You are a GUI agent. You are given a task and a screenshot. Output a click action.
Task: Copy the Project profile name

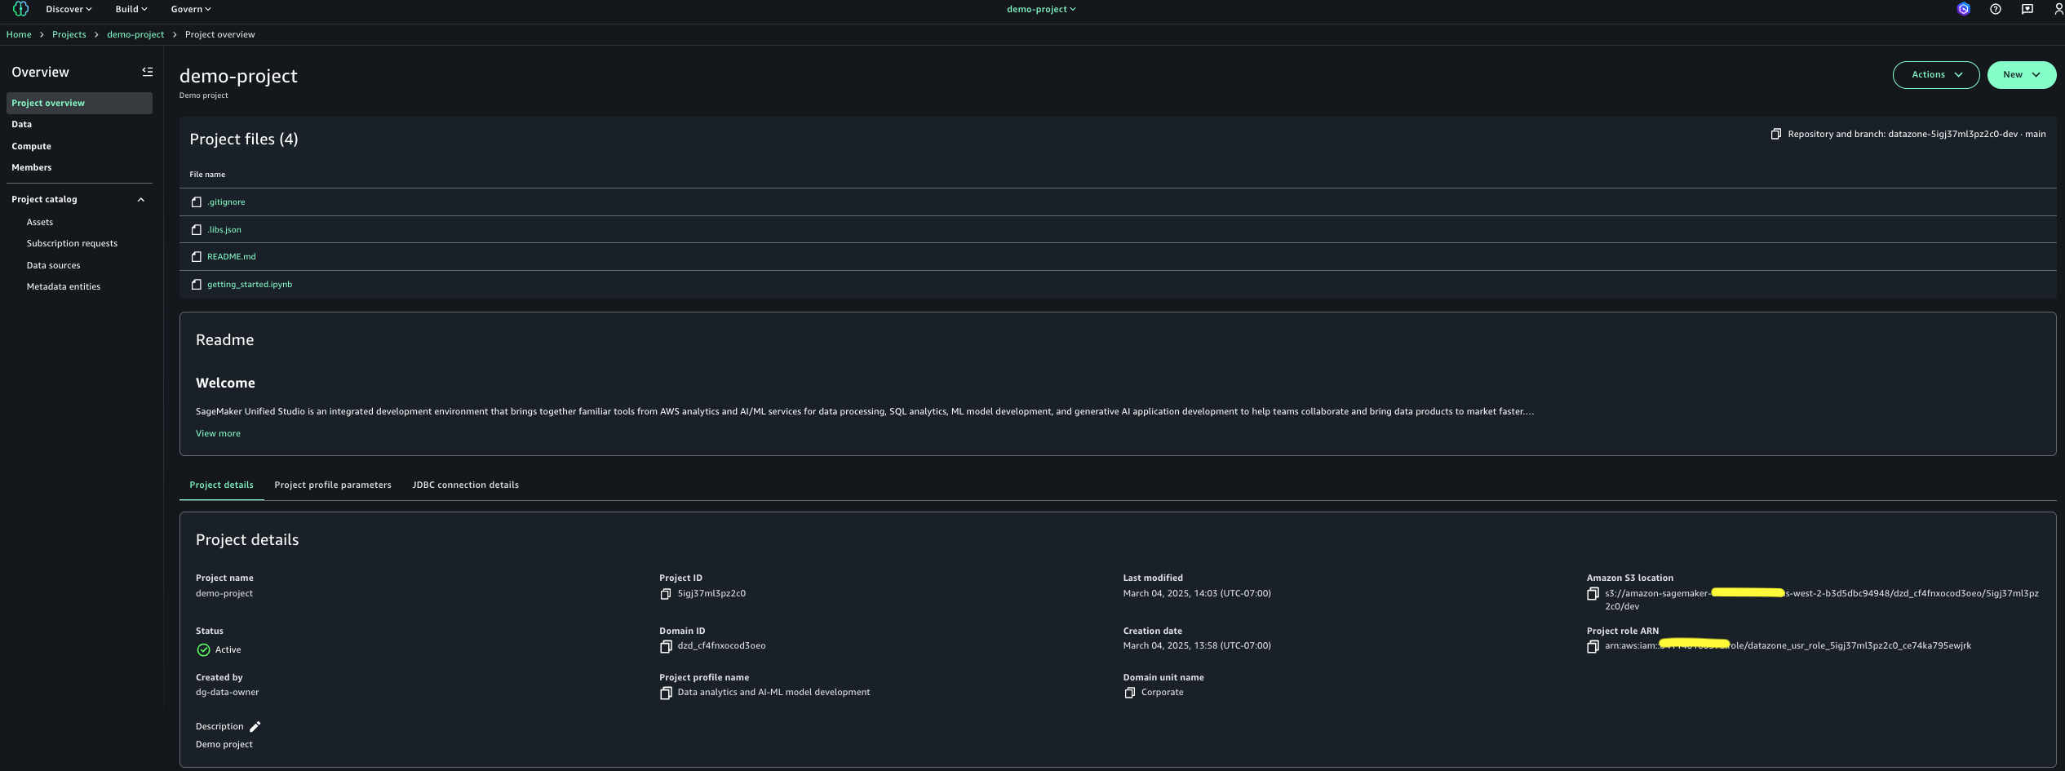tap(666, 693)
